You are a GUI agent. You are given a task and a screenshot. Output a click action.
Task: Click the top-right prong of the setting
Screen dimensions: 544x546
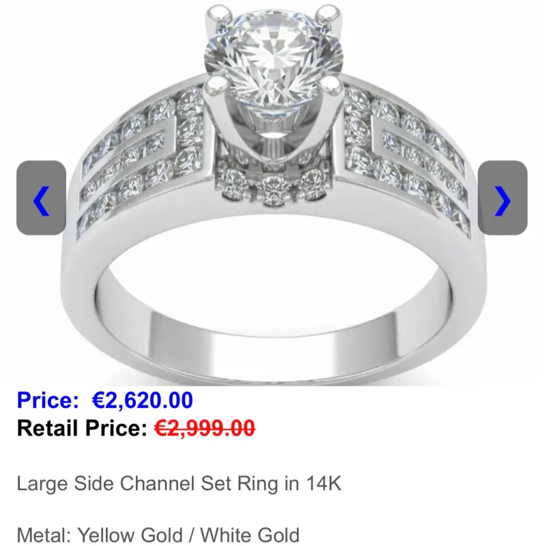(x=329, y=14)
